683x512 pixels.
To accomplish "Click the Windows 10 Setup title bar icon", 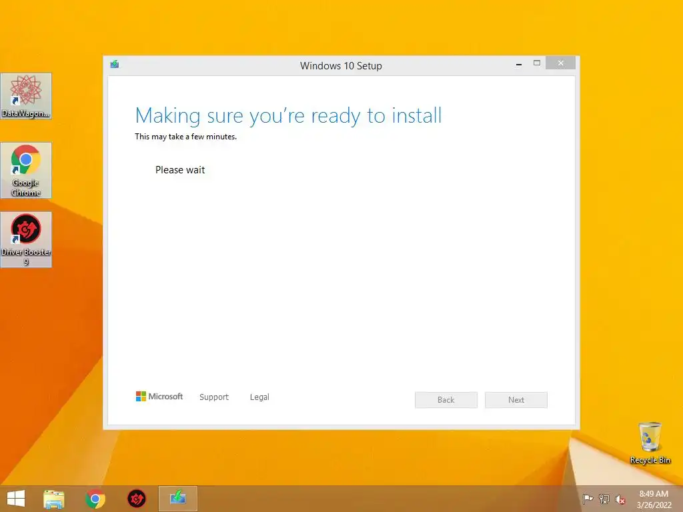I will click(115, 65).
